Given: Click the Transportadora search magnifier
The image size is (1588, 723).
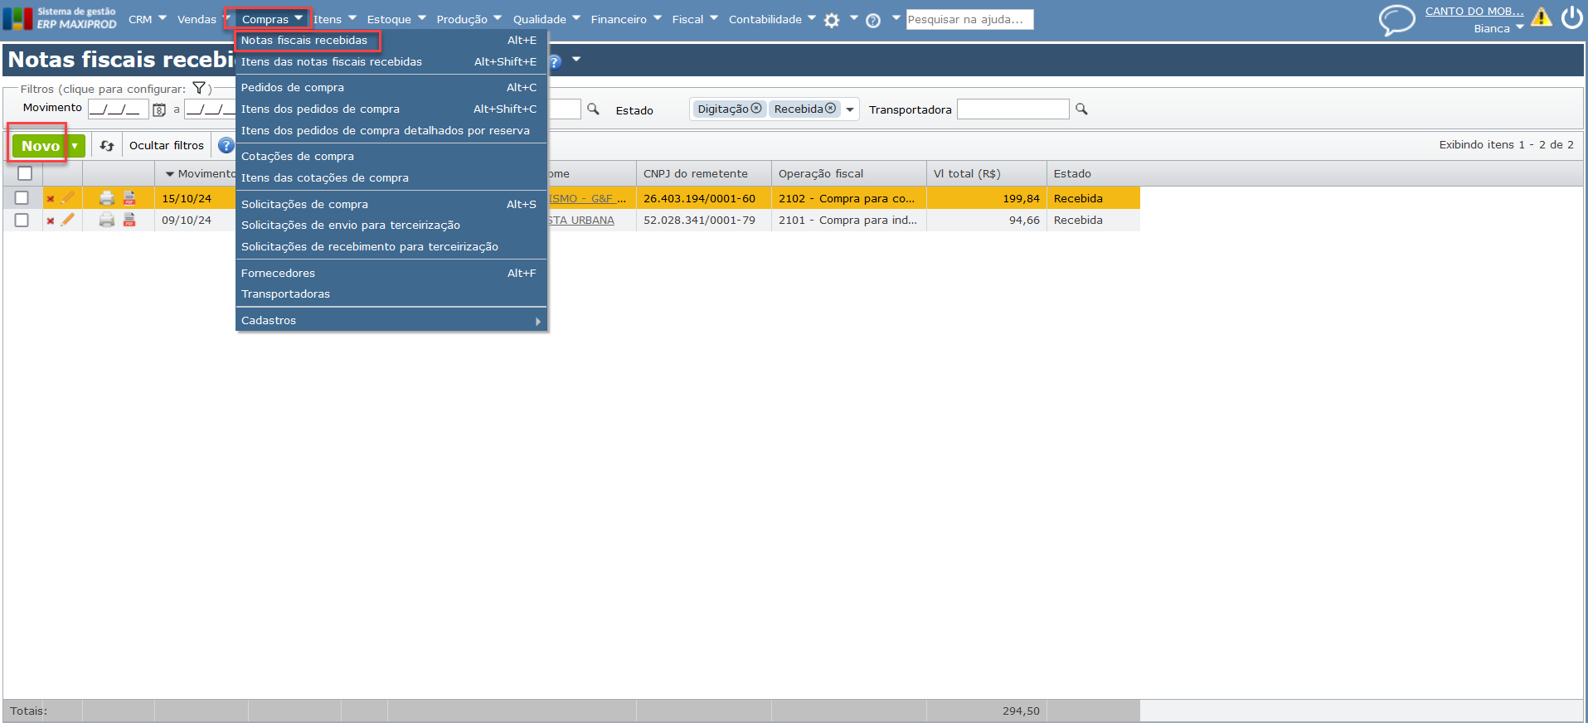Looking at the screenshot, I should click(x=1081, y=109).
